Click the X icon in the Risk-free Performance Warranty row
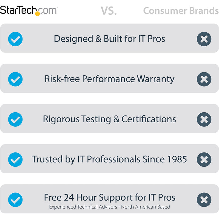219x219 pixels. [x=204, y=79]
